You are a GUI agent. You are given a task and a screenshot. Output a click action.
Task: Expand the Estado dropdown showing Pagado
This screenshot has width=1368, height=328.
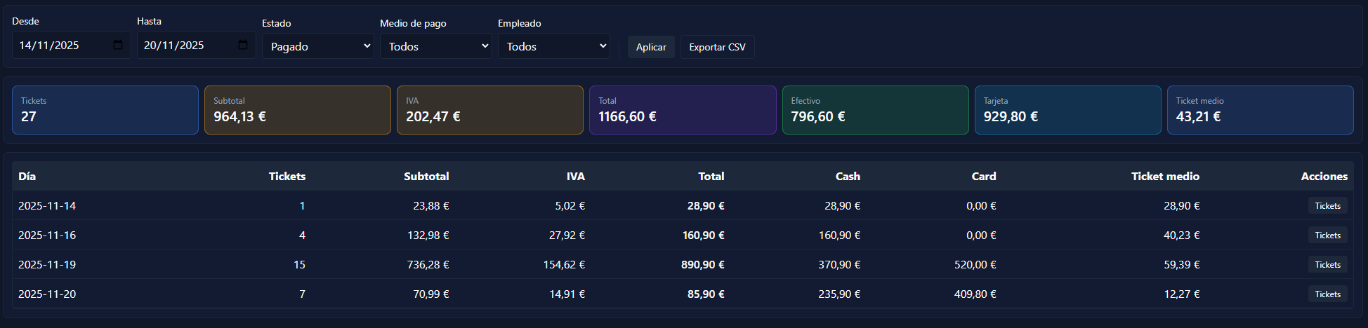tap(317, 46)
